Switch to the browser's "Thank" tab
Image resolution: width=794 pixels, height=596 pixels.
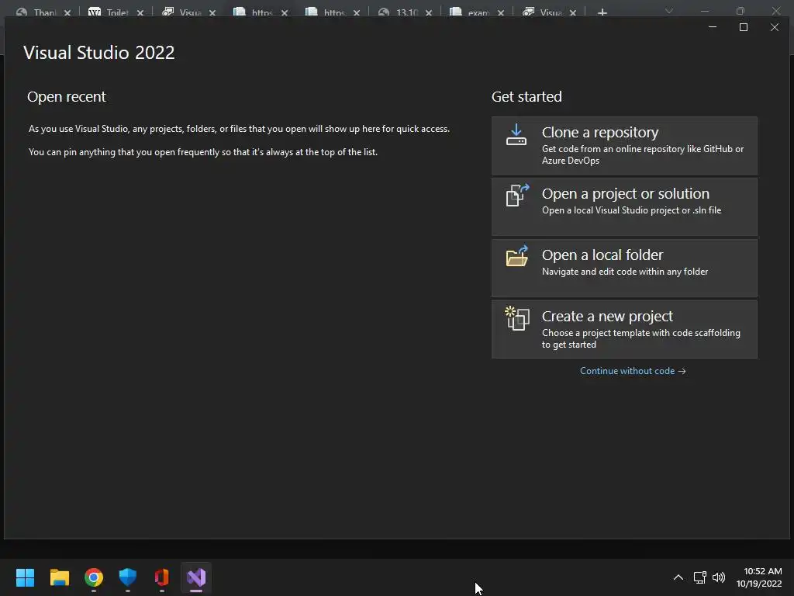44,12
